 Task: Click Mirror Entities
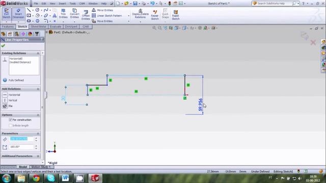tap(102, 10)
